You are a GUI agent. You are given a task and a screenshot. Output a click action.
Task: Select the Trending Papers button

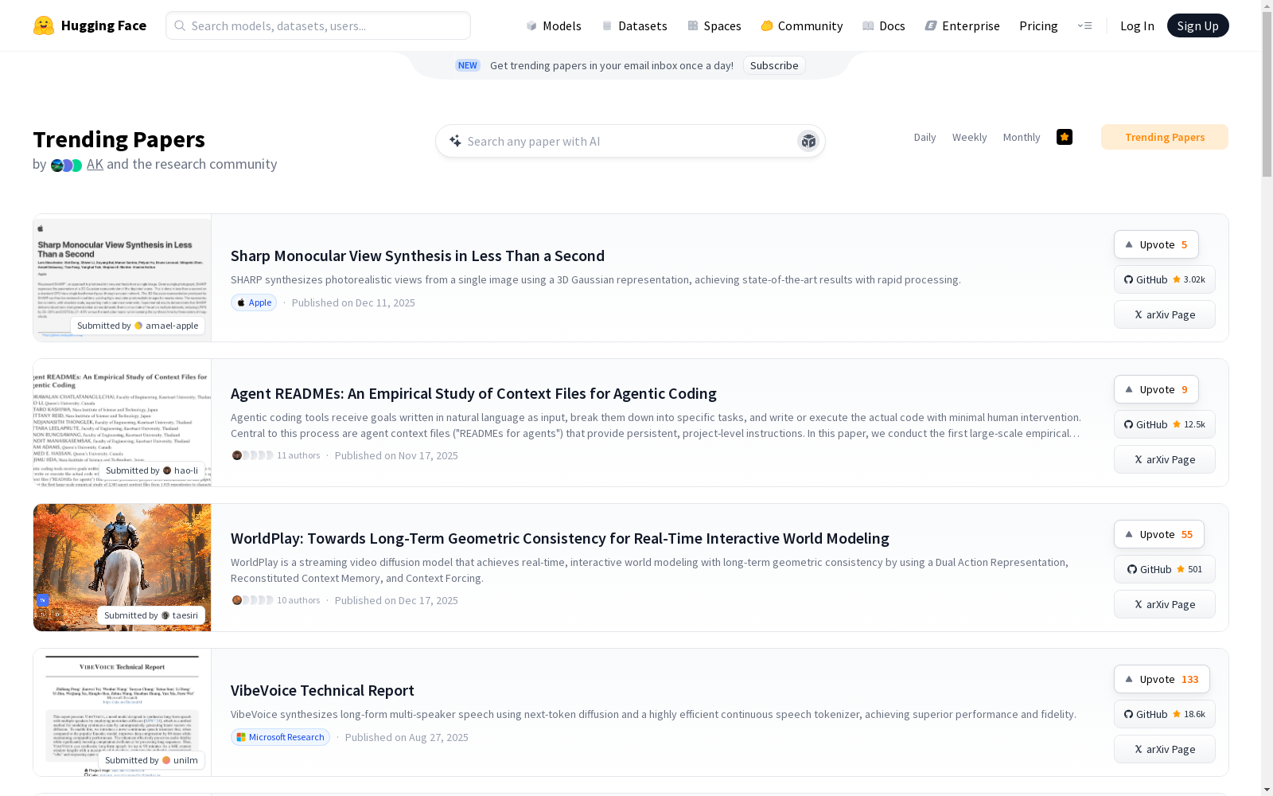[1165, 137]
